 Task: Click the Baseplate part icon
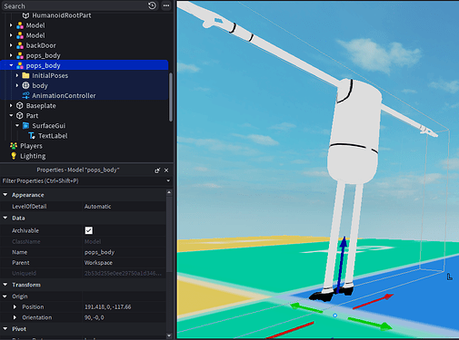(20, 105)
